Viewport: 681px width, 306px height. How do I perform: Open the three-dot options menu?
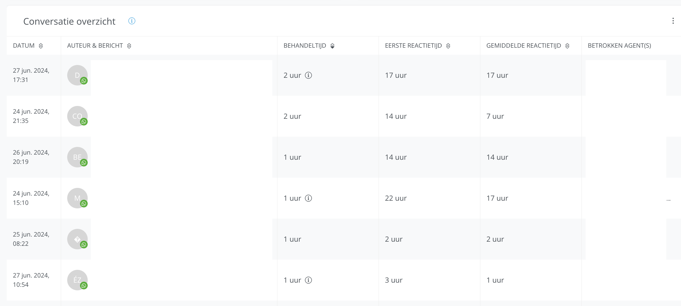[673, 21]
